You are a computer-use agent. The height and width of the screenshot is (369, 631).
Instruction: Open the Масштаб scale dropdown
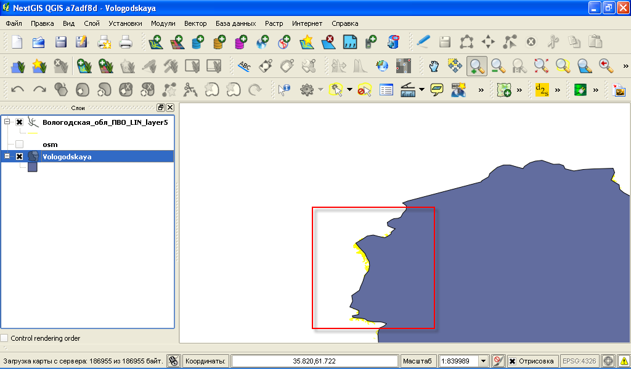(x=483, y=361)
